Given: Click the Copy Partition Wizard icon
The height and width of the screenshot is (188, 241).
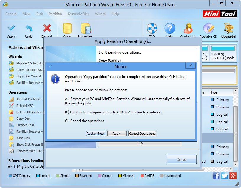Looking at the screenshot, I should pos(11,70).
